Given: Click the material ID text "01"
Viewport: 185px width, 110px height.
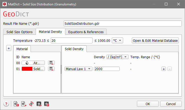Looking at the screenshot, I should coord(18,69).
